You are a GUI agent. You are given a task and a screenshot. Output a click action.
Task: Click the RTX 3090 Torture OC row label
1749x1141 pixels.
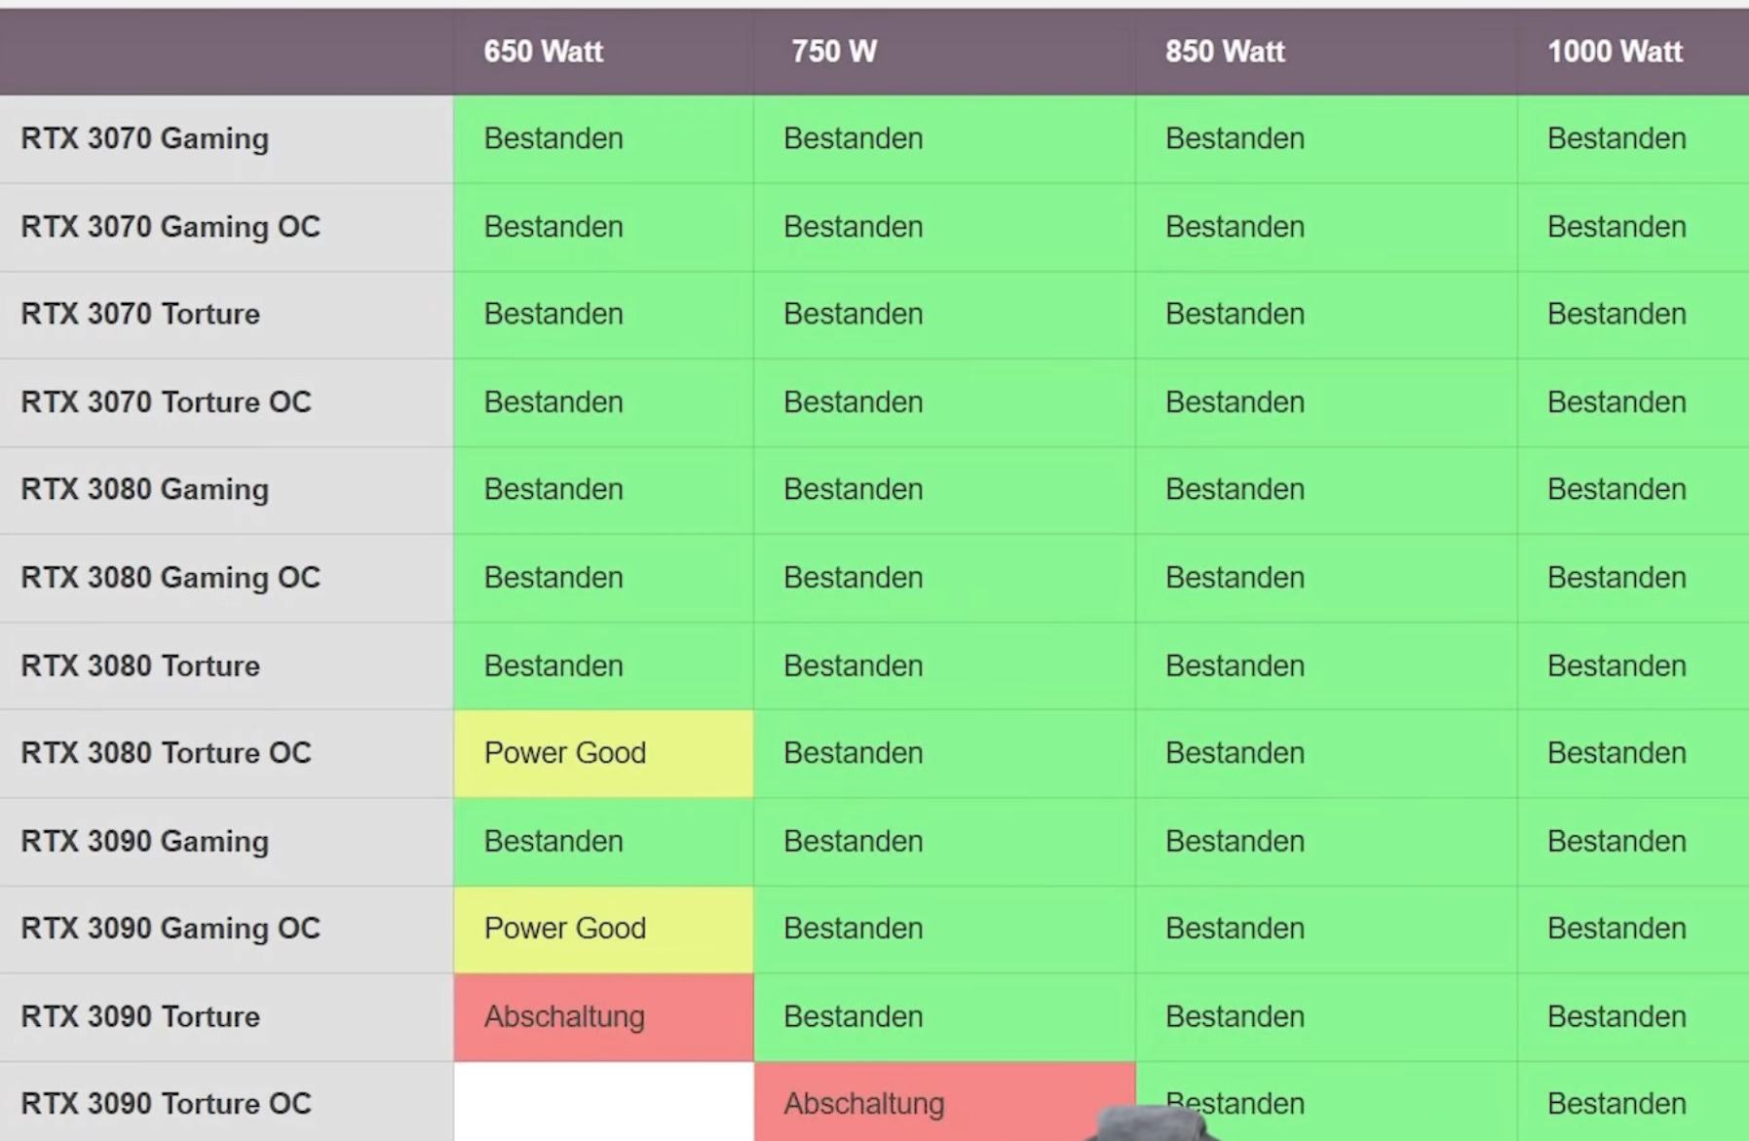pos(167,1103)
